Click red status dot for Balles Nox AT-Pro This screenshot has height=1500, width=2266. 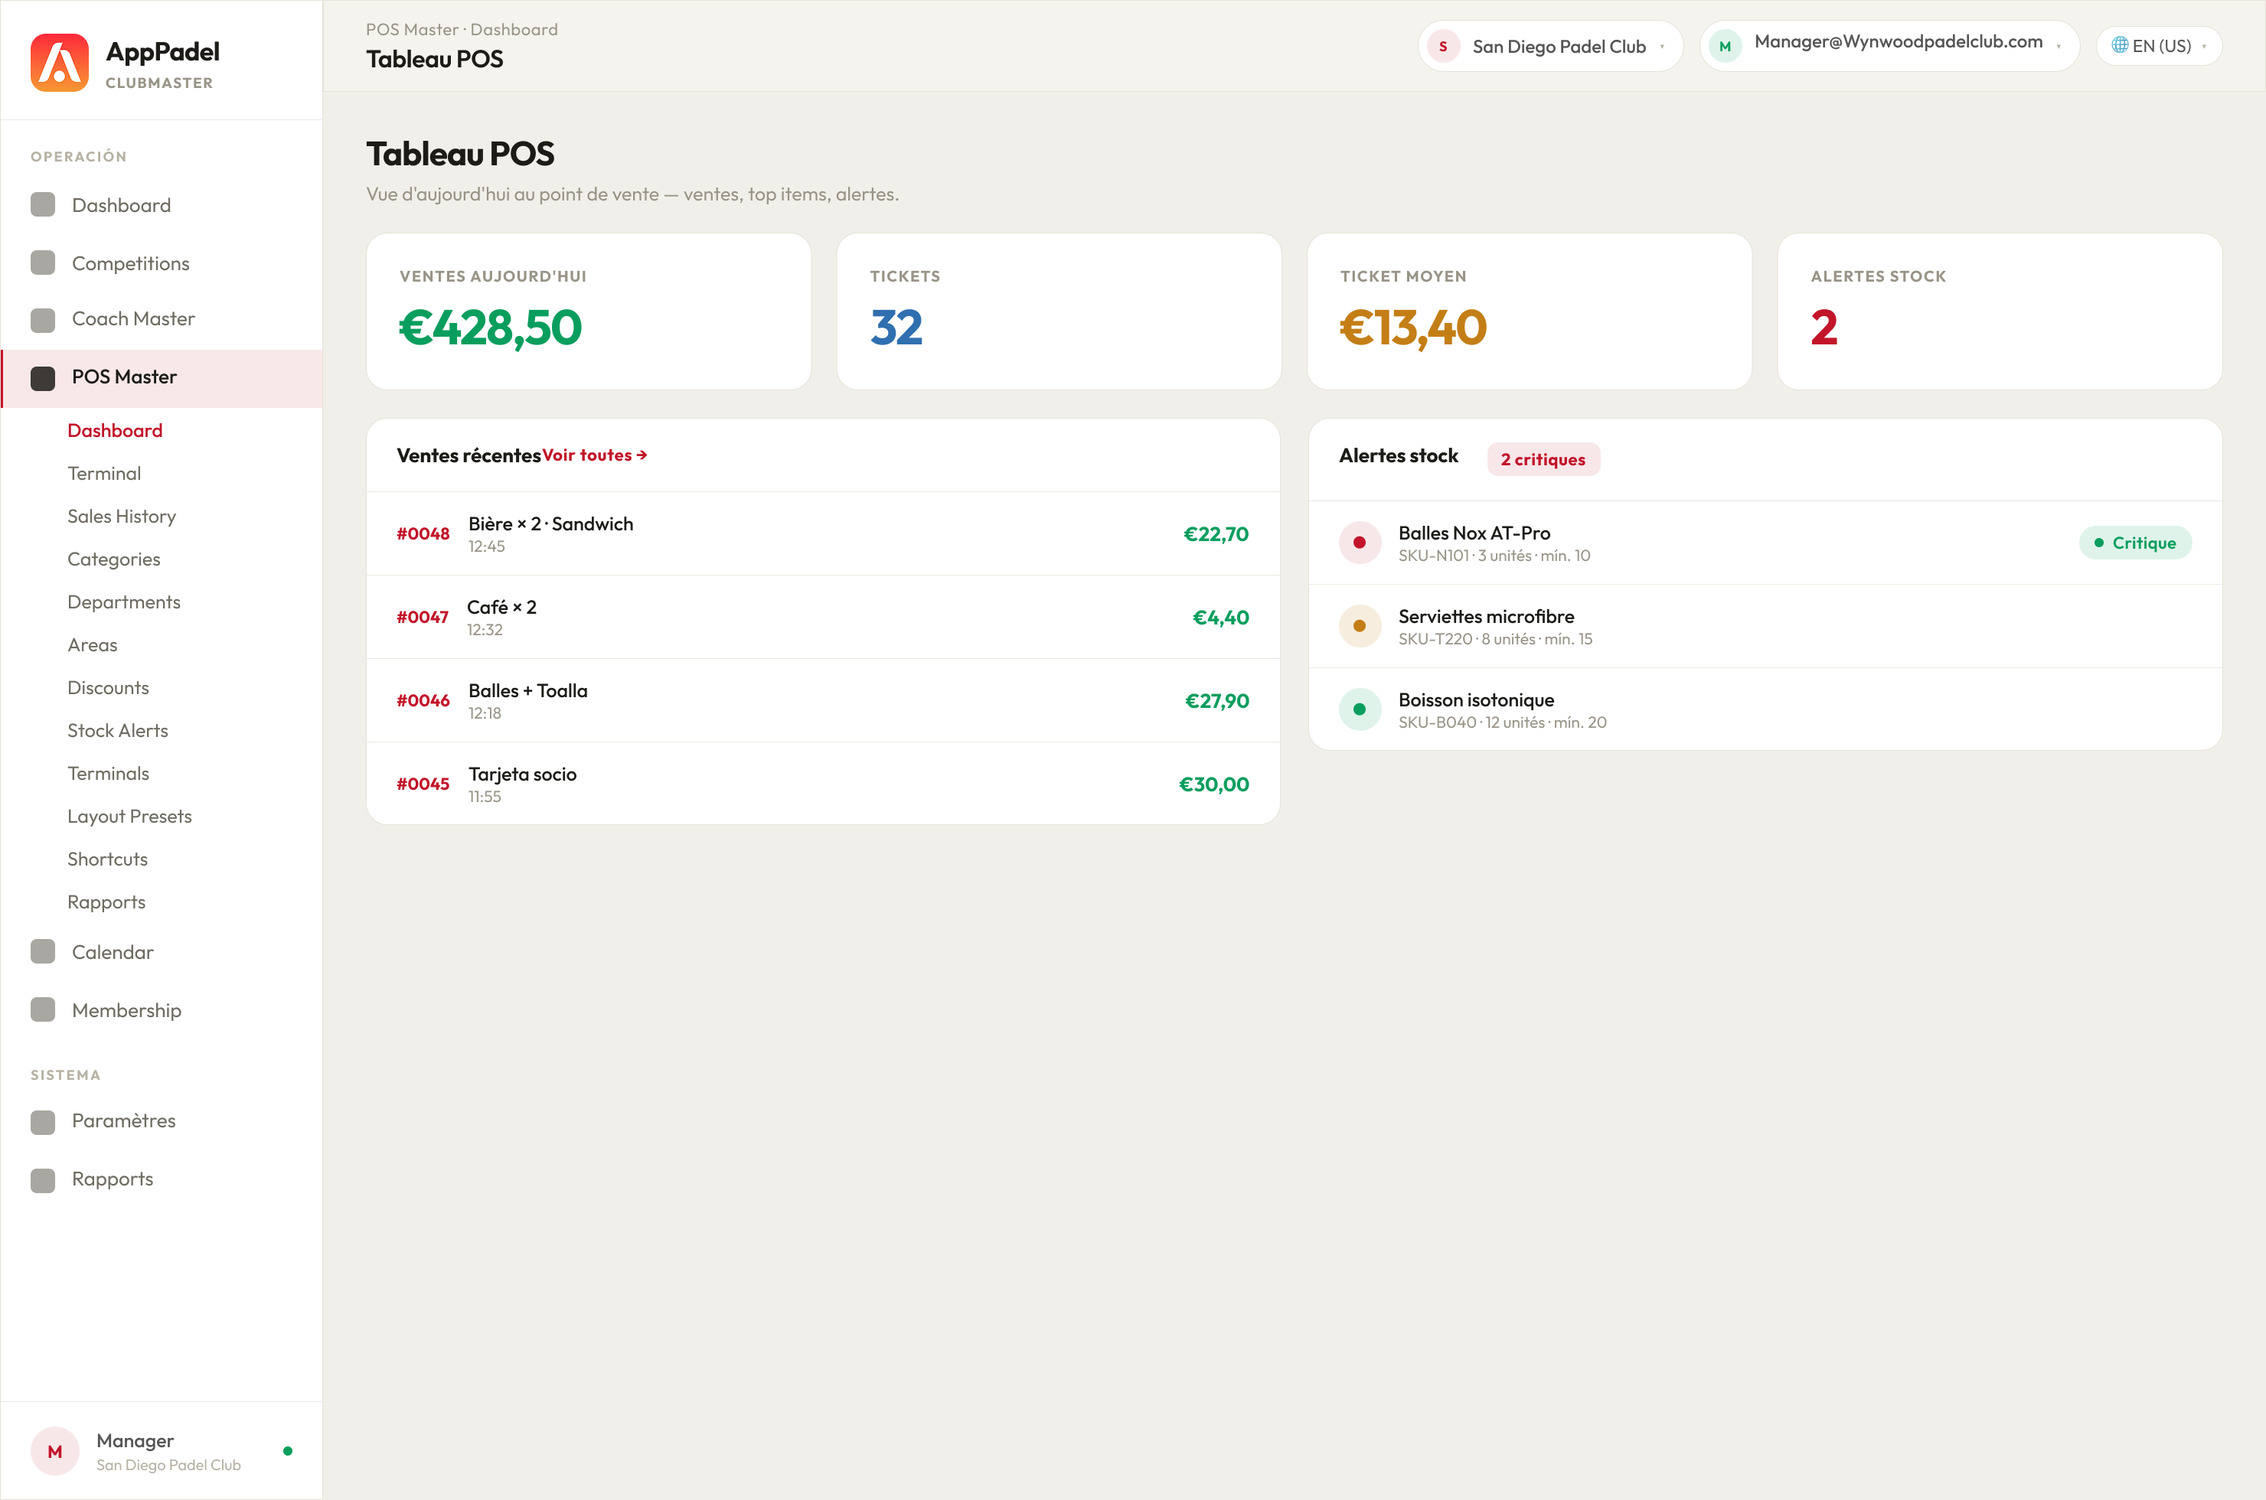1360,543
